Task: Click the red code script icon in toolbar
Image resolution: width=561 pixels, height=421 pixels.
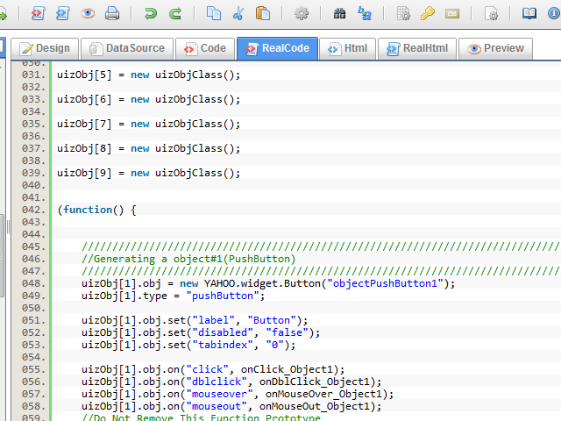Action: 39,13
